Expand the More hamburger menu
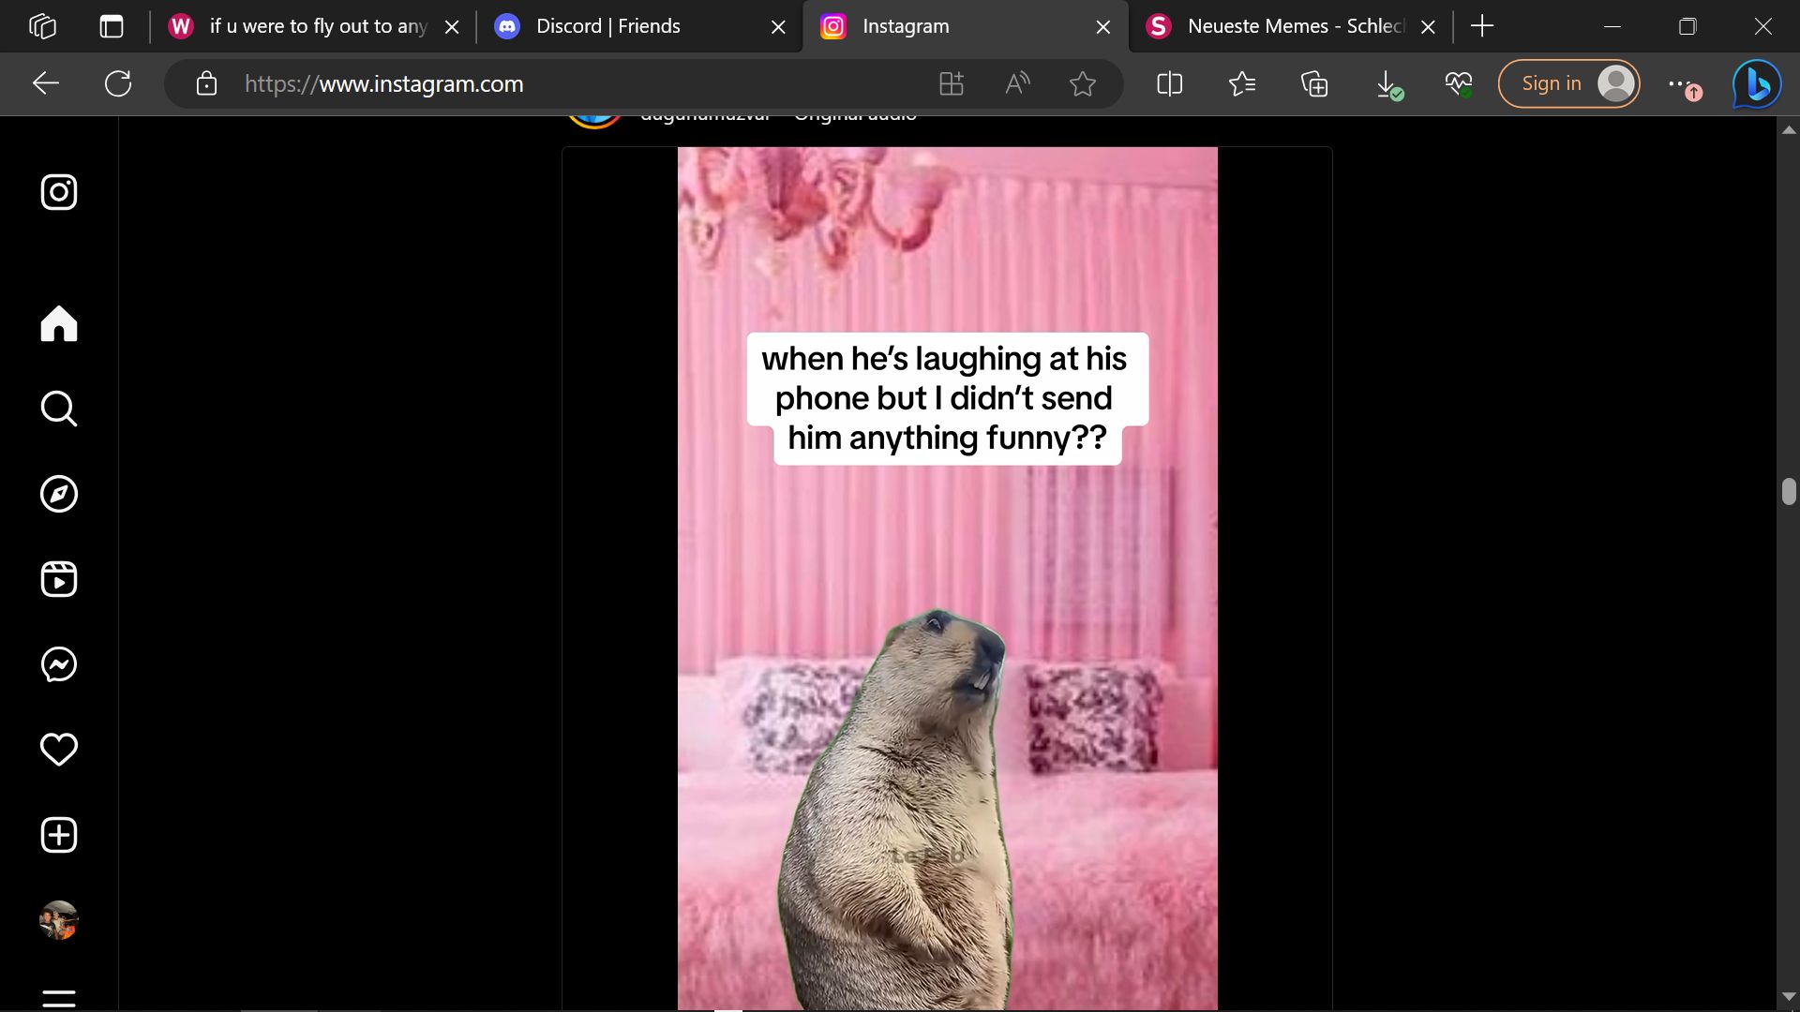This screenshot has width=1800, height=1012. pyautogui.click(x=58, y=999)
